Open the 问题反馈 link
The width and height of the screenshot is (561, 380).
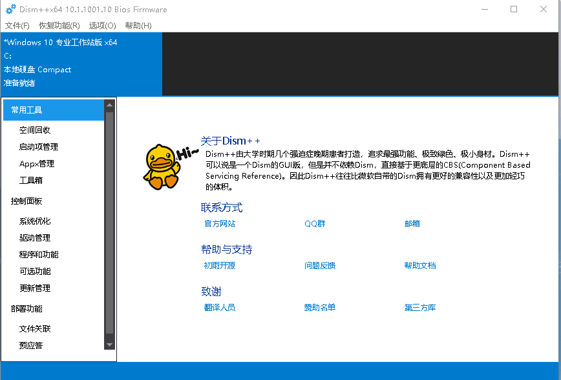pyautogui.click(x=320, y=265)
